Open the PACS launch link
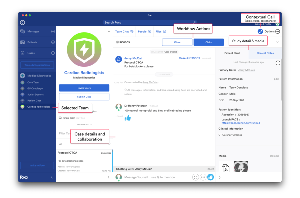 click(x=240, y=123)
